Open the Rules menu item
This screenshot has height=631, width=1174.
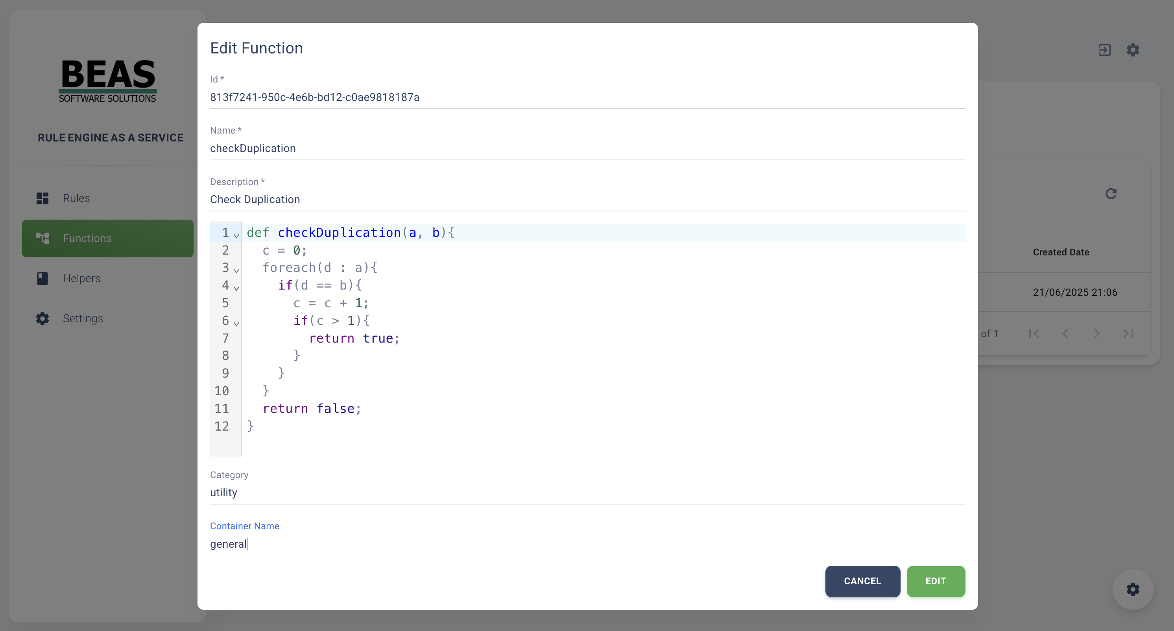[107, 198]
